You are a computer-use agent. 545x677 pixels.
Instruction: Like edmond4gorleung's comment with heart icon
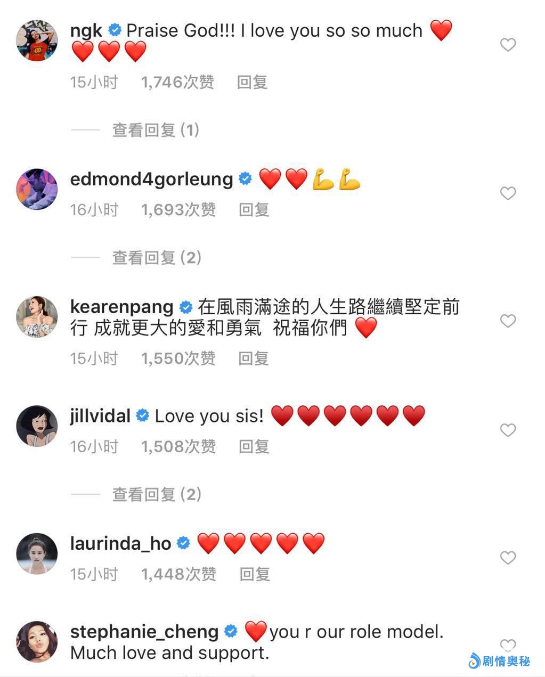point(508,193)
